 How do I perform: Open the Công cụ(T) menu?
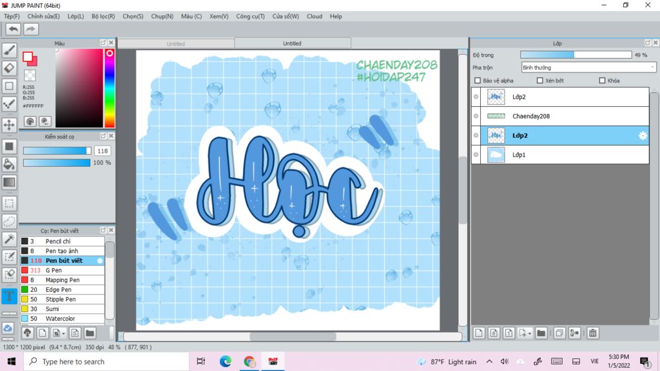(251, 16)
